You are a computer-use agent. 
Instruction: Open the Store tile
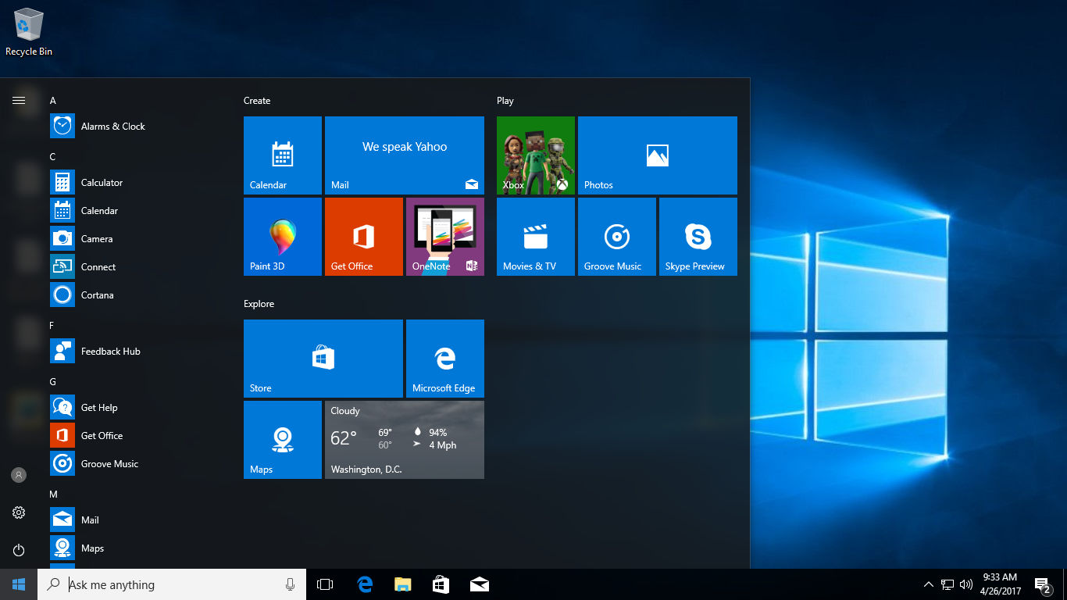pos(323,359)
